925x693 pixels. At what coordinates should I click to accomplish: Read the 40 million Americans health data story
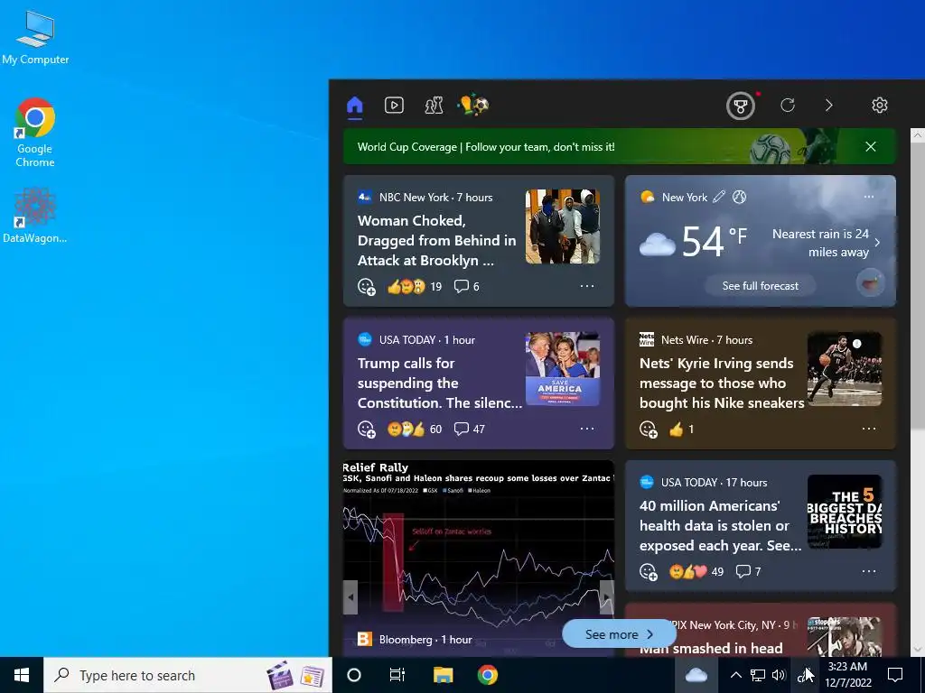pyautogui.click(x=720, y=526)
